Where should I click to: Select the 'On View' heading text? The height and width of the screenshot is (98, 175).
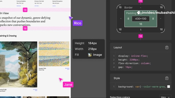pos(4,13)
